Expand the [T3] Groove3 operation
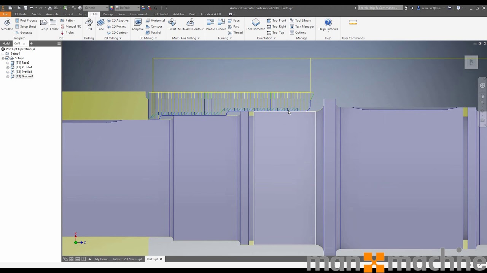Image resolution: width=487 pixels, height=273 pixels. 8,76
